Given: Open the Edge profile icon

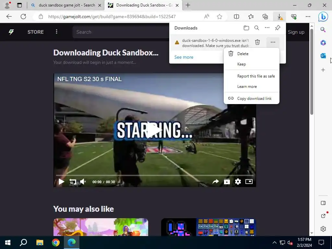Looking at the screenshot, I should [x=8, y=5].
